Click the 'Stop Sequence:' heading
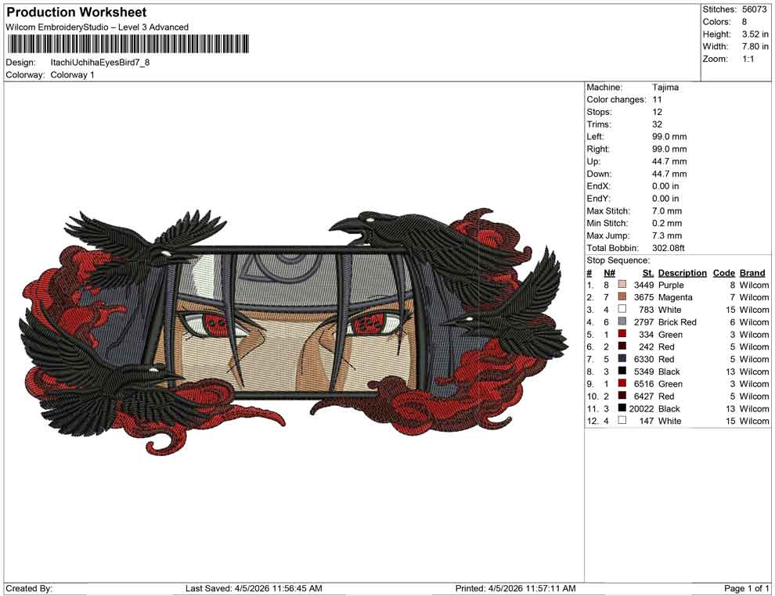This screenshot has height=596, width=775. click(618, 260)
